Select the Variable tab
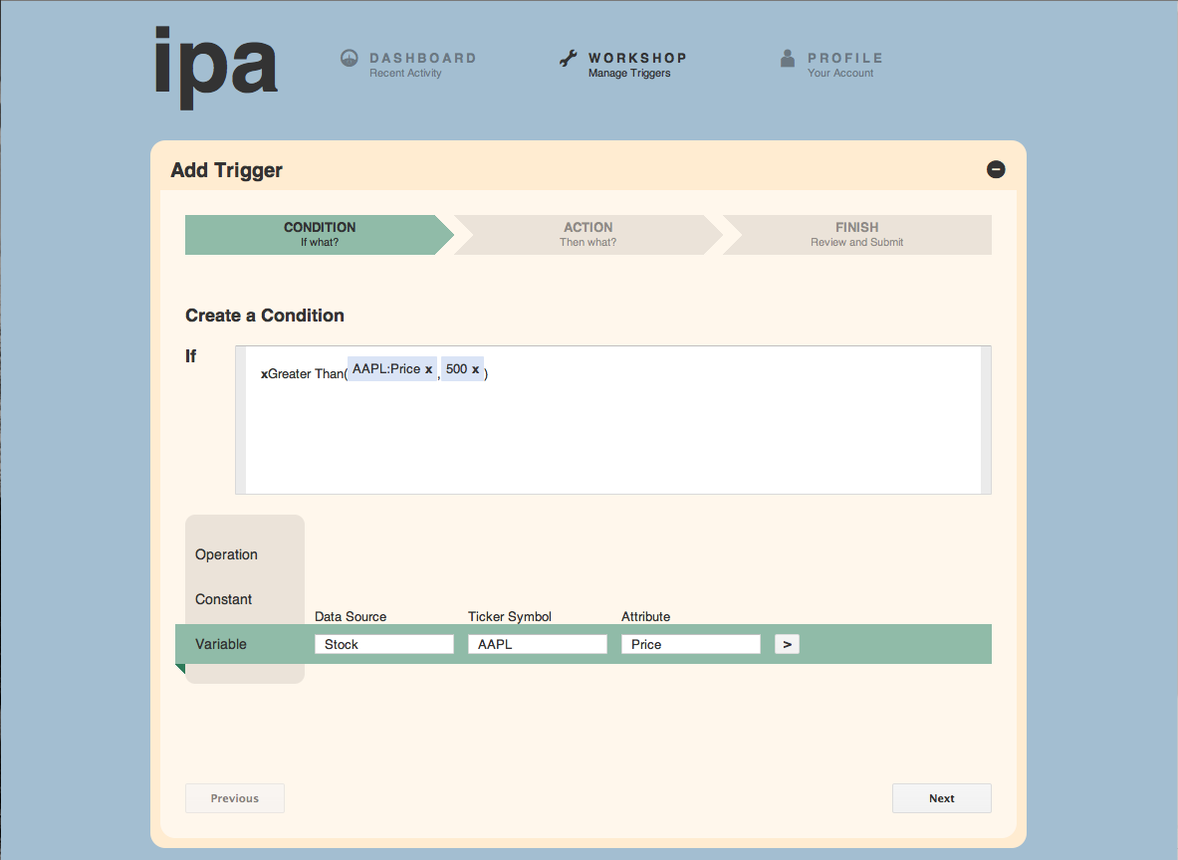 pos(221,644)
